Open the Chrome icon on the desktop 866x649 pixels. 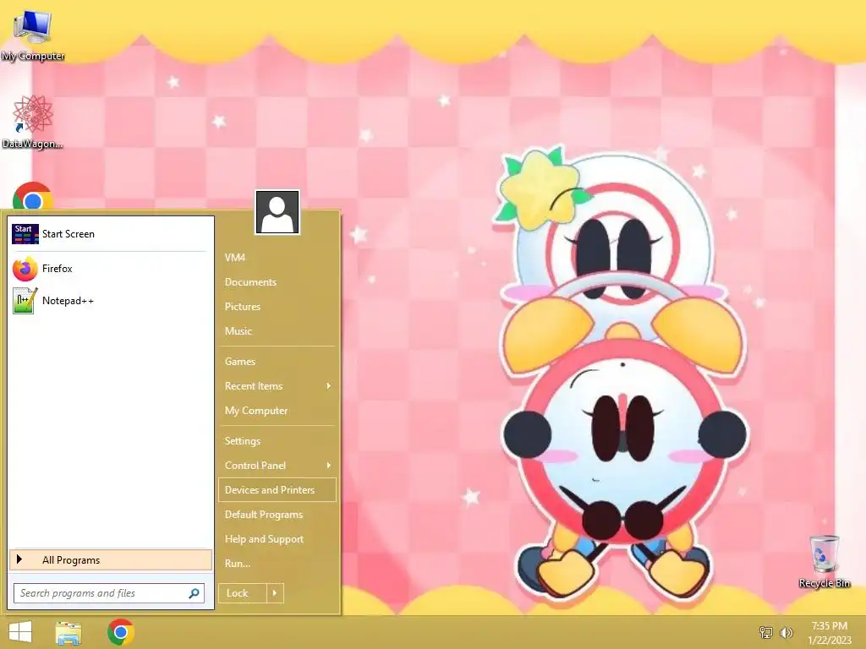click(x=33, y=196)
